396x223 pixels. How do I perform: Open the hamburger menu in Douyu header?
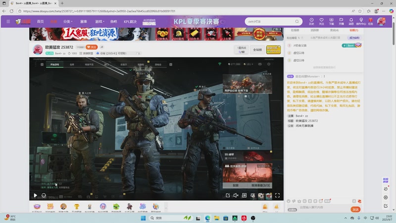pyautogui.click(x=8, y=21)
